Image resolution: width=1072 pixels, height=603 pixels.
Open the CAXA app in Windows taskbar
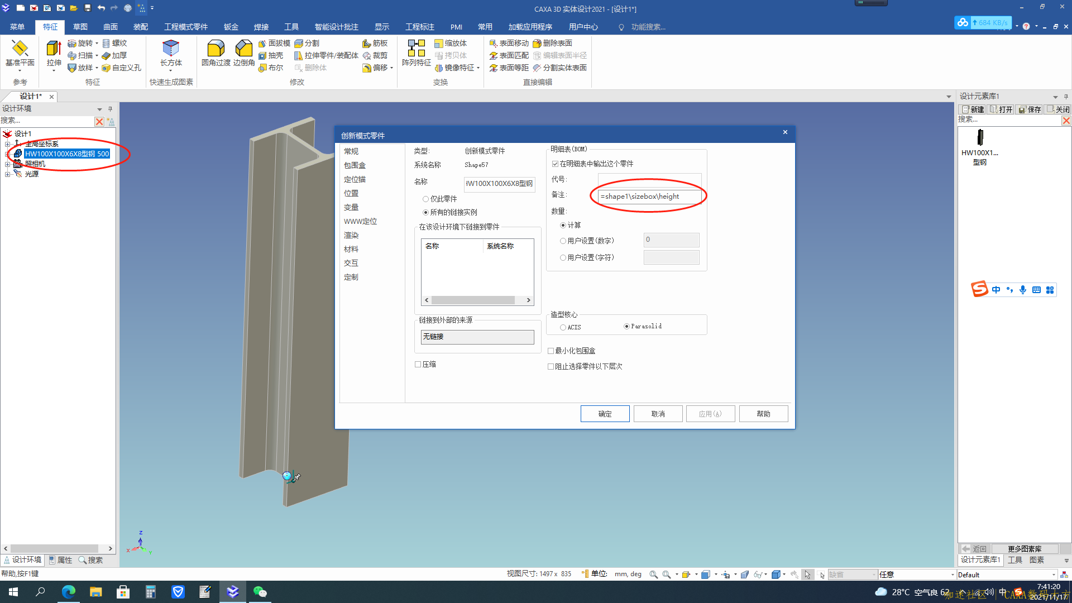click(233, 591)
